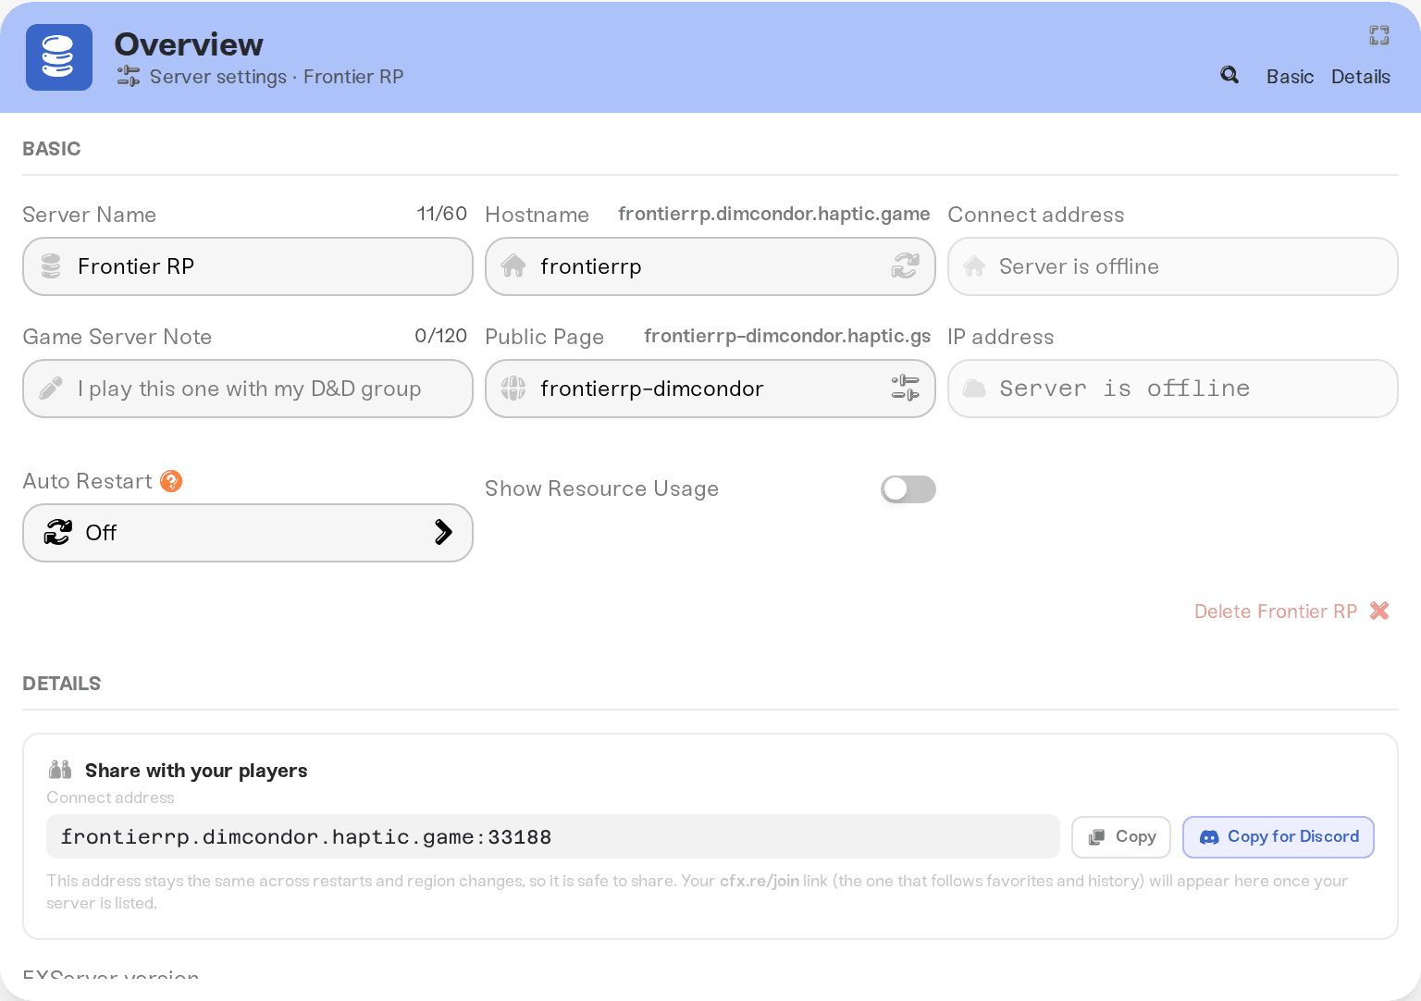The width and height of the screenshot is (1421, 1001).
Task: Click the 11/60 character counter
Action: pyautogui.click(x=442, y=214)
